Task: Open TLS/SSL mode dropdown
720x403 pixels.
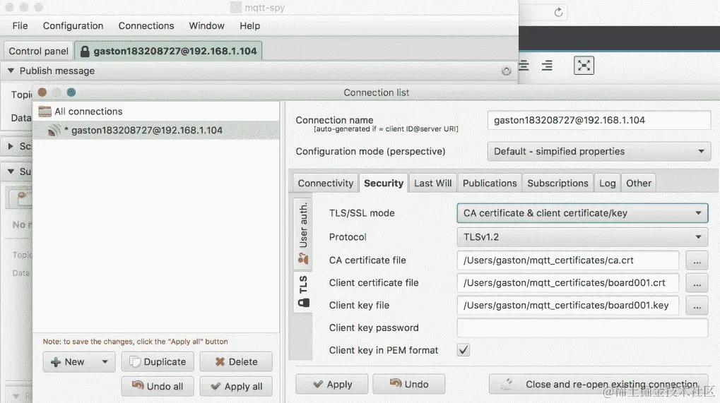Action: click(x=582, y=213)
